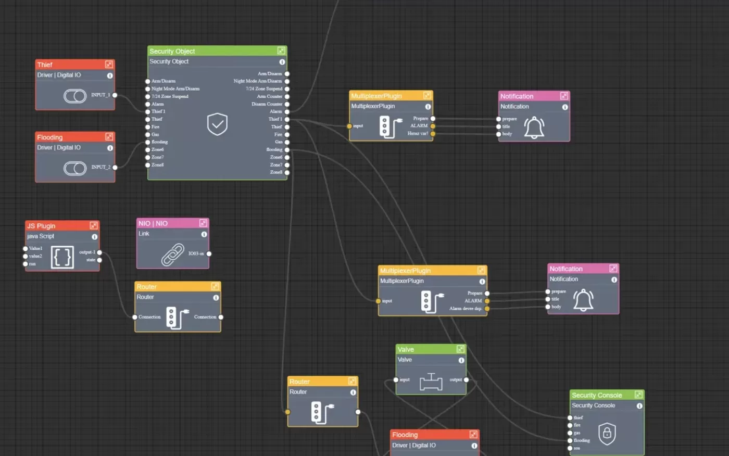This screenshot has height=456, width=729.
Task: Open info icon on Router with Connection ports
Action: point(216,298)
